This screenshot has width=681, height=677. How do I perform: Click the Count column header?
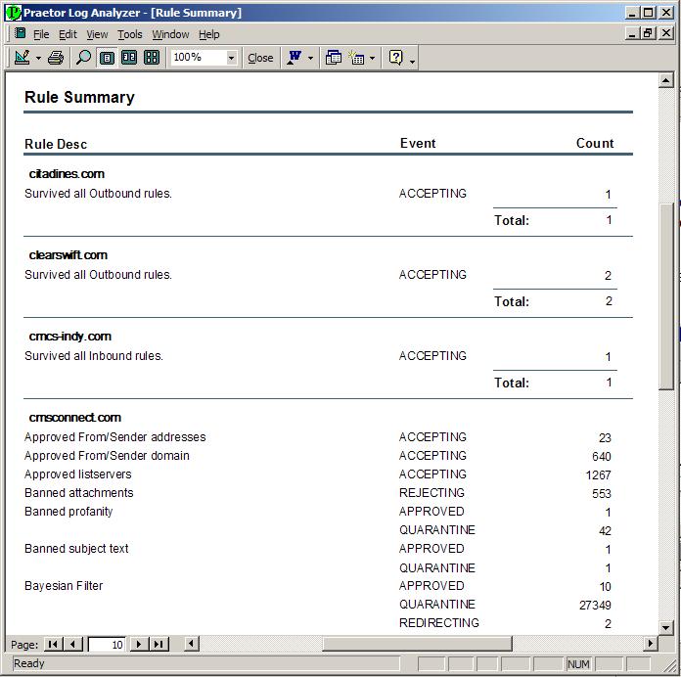(x=595, y=143)
